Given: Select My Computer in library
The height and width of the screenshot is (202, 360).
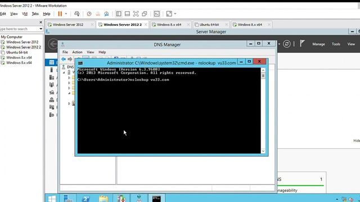Looking at the screenshot, I should click(x=12, y=37).
